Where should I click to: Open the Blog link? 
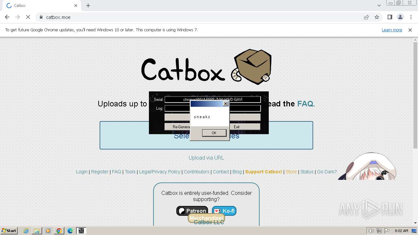237,172
